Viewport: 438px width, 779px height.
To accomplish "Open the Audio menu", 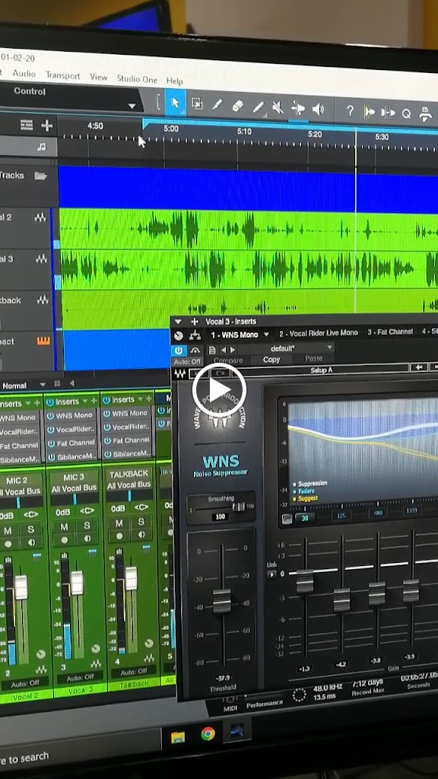I will (24, 73).
